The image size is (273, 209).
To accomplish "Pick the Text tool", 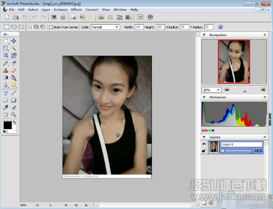I will [6, 93].
